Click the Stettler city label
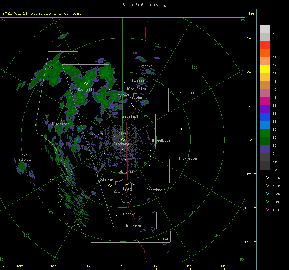The image size is (289, 270). pyautogui.click(x=187, y=93)
